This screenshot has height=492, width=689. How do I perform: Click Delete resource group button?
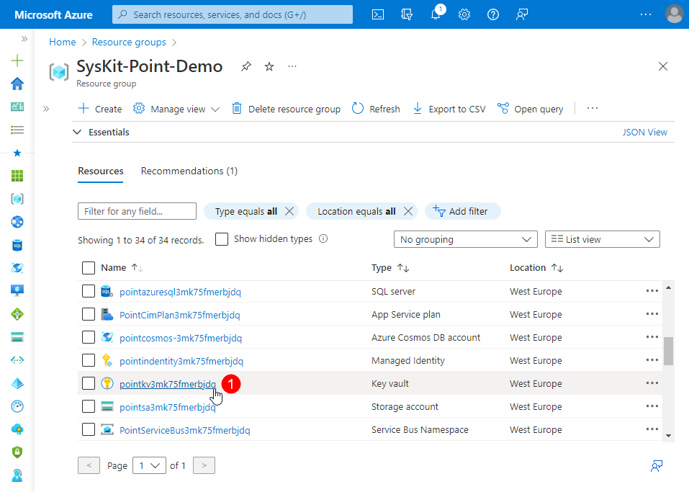pyautogui.click(x=286, y=109)
